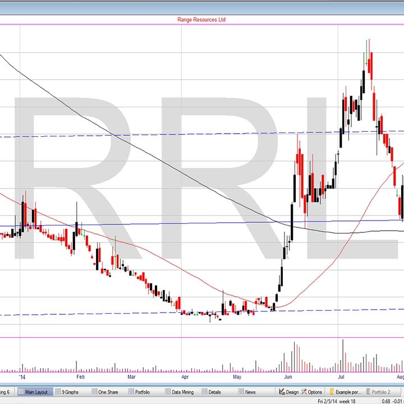
Task: Open the News tab
Action: 247,392
